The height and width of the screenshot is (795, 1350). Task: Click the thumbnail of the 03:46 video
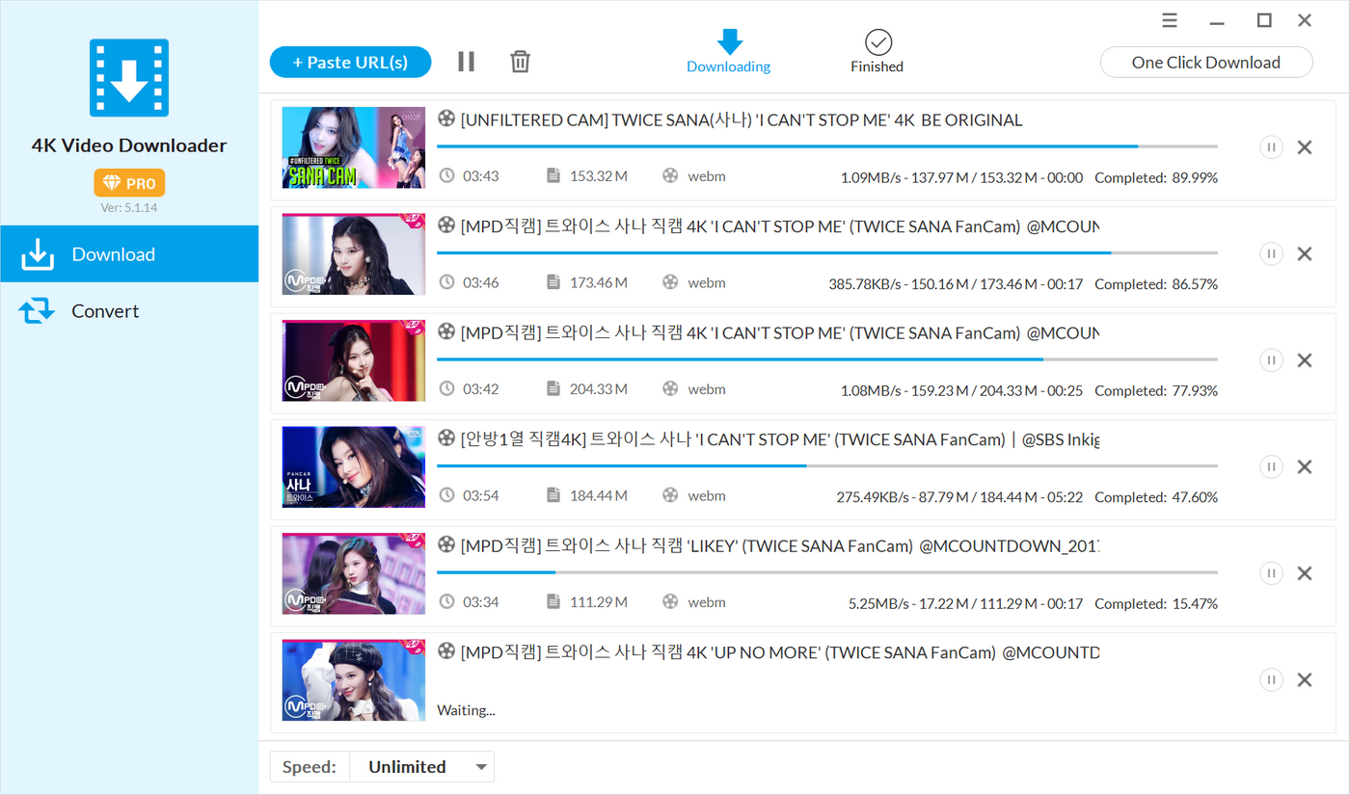point(354,253)
